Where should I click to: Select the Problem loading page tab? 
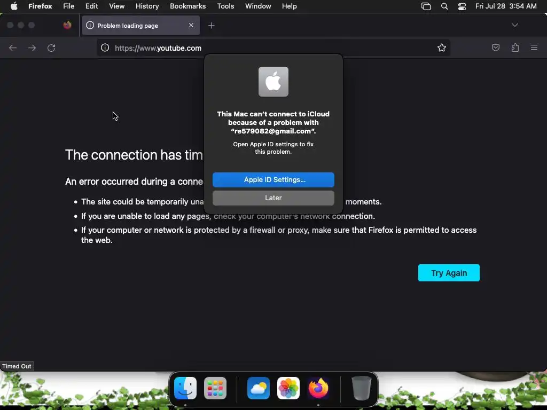pos(140,26)
